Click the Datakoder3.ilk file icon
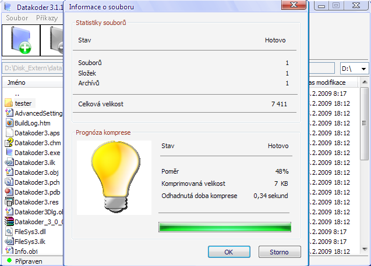Screen dimensions: 371x266 (9, 163)
